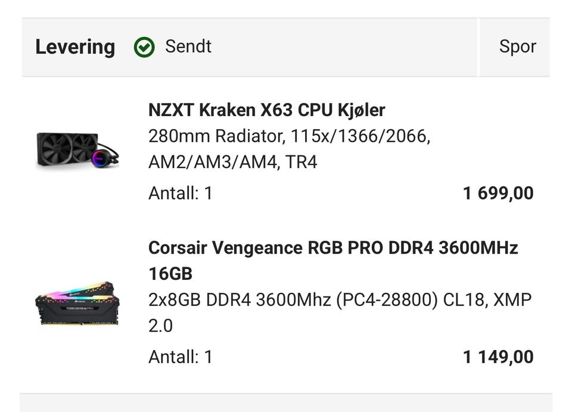Open the Corsair Vengeance RGB PRO title
572x412 pixels.
[333, 248]
